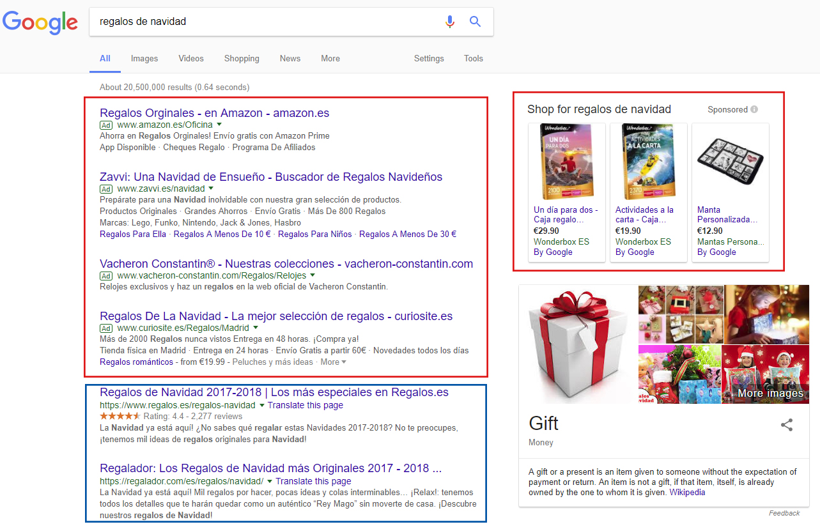Open search Settings
This screenshot has height=529, width=820.
coord(429,58)
